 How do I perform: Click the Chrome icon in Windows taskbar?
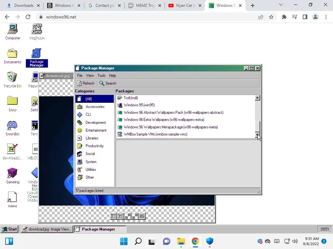[x=195, y=241]
